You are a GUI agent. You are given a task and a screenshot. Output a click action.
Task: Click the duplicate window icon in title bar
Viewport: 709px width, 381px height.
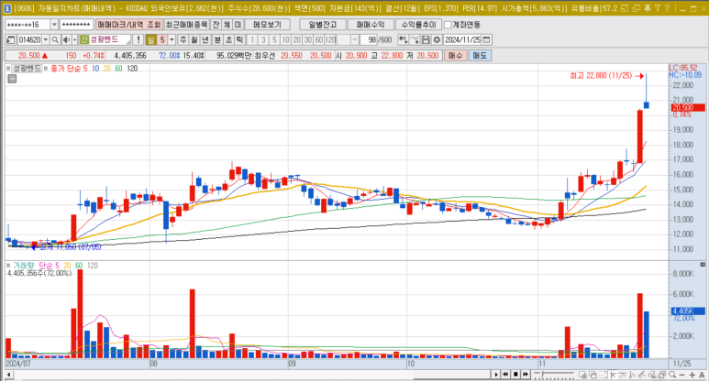[x=637, y=8]
